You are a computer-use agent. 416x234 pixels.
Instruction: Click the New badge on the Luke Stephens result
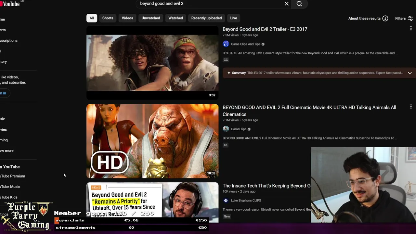click(227, 216)
